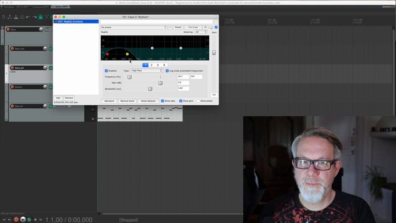The image size is (396, 223).
Task: Click the Open project toolbar icon
Action: pyautogui.click(x=10, y=17)
